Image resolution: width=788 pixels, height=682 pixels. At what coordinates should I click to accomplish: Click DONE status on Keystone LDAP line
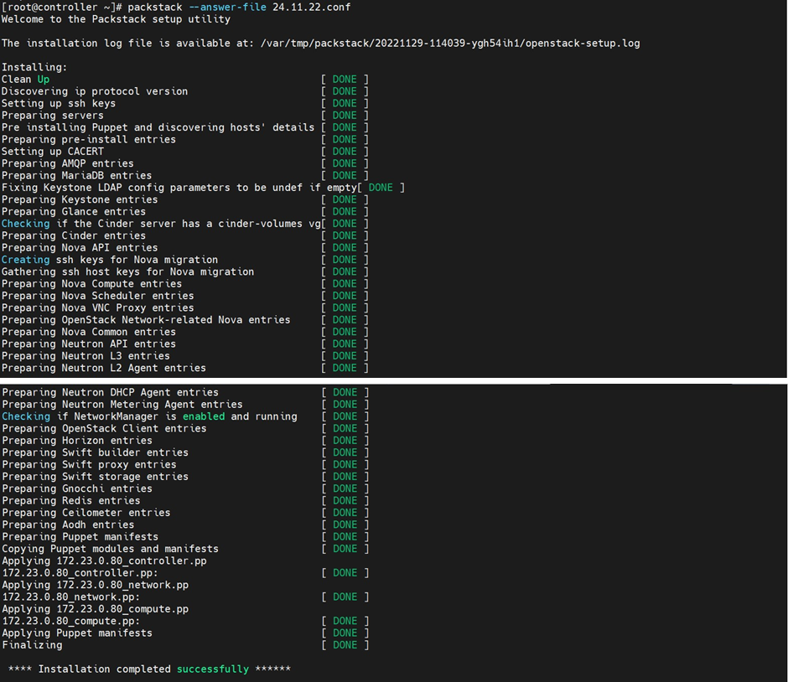(x=381, y=188)
